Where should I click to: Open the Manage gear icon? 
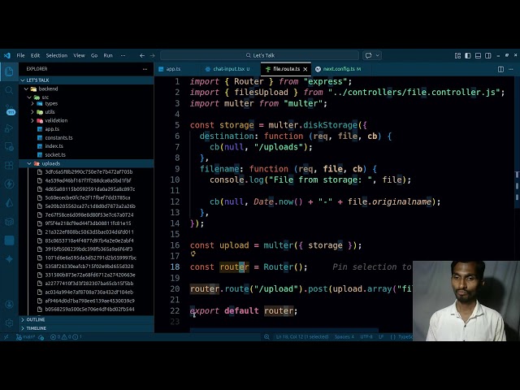[x=9, y=323]
